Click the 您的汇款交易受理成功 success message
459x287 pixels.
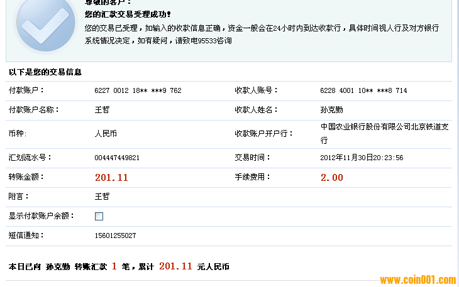[x=128, y=14]
